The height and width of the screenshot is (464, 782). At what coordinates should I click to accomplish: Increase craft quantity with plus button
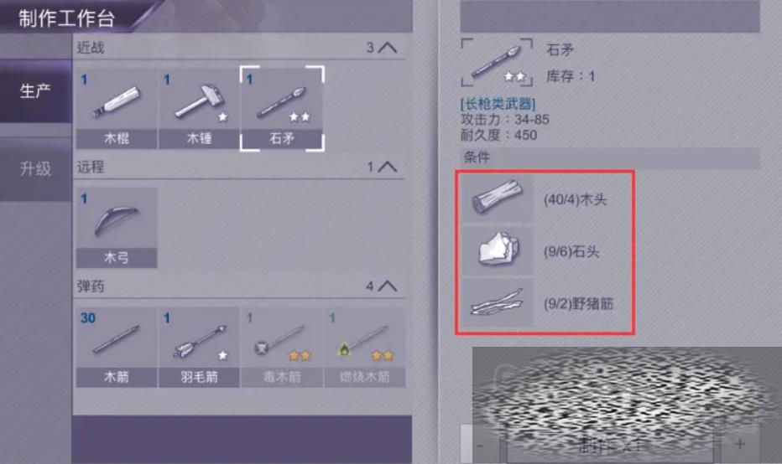tap(739, 444)
